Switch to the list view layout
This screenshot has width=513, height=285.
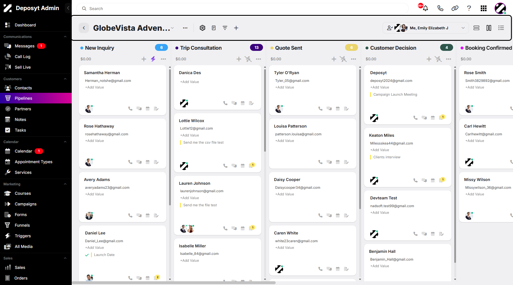click(501, 28)
